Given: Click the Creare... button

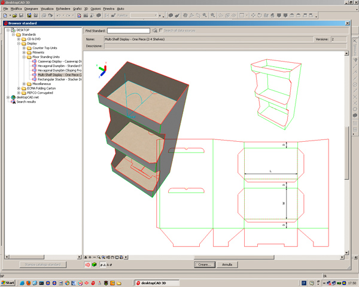Looking at the screenshot, I should (205, 264).
